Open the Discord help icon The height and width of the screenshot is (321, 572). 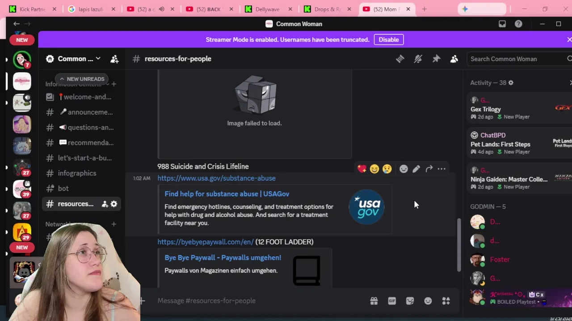pyautogui.click(x=518, y=24)
